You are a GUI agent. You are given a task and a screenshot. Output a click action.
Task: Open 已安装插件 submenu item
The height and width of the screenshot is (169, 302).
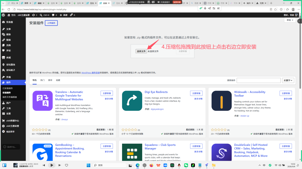(8, 88)
